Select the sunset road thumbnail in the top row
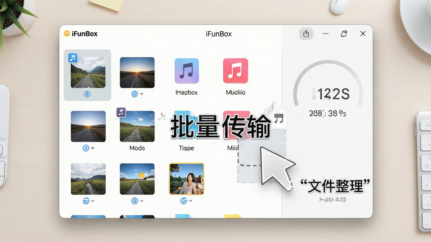 pos(137,72)
